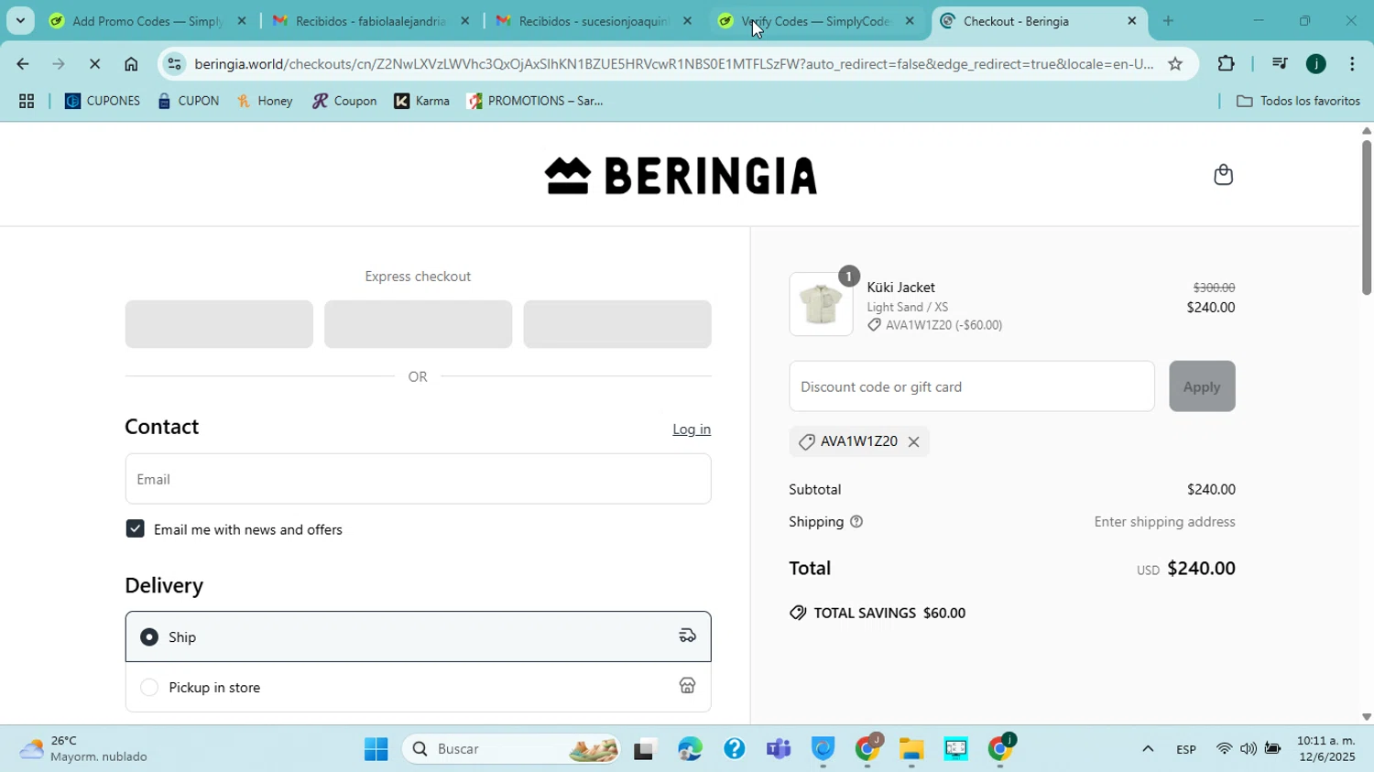
Task: Open Microsoft Edge from taskbar
Action: 690,750
